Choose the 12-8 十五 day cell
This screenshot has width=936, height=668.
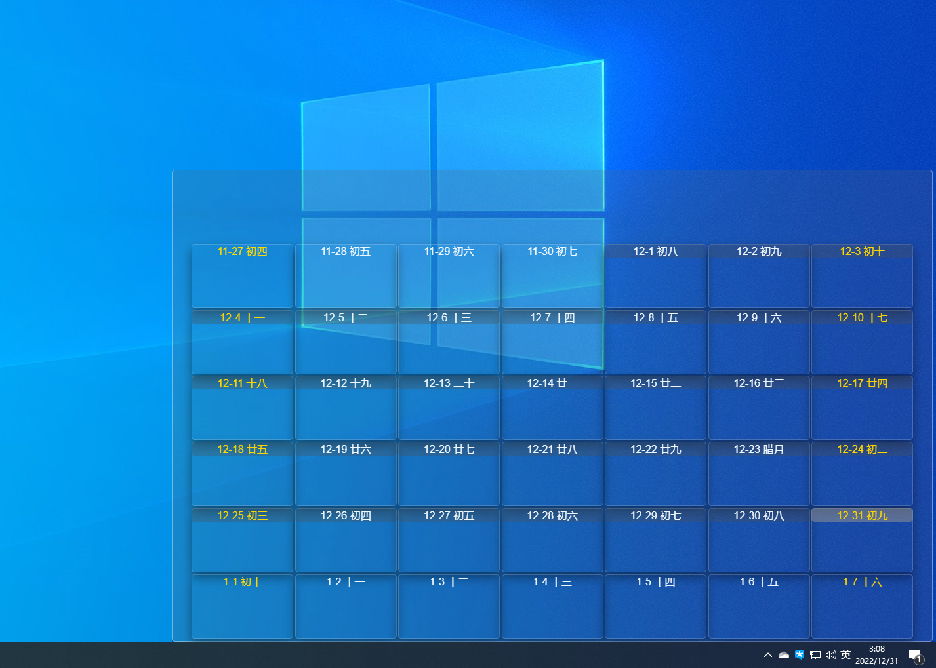click(x=655, y=342)
